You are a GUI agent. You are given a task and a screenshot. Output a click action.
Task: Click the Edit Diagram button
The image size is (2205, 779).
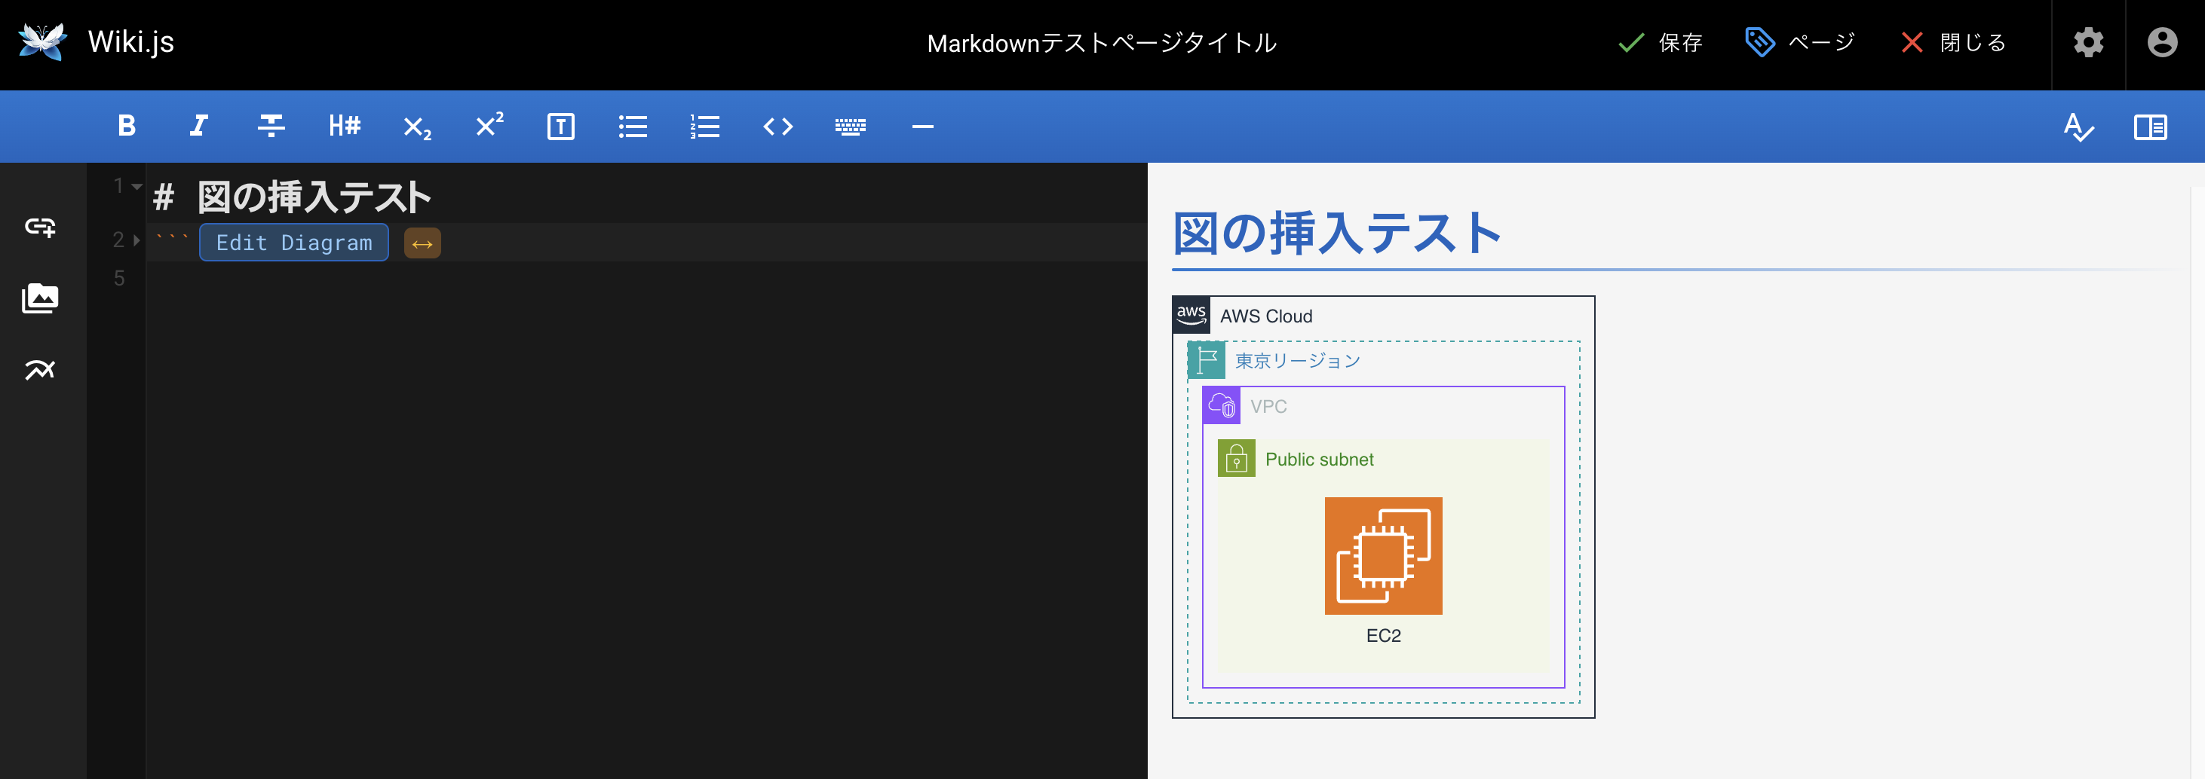pos(293,242)
